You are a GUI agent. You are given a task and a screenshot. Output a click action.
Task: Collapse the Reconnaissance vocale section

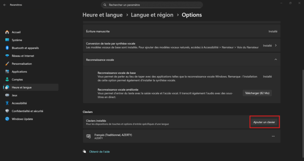276,59
